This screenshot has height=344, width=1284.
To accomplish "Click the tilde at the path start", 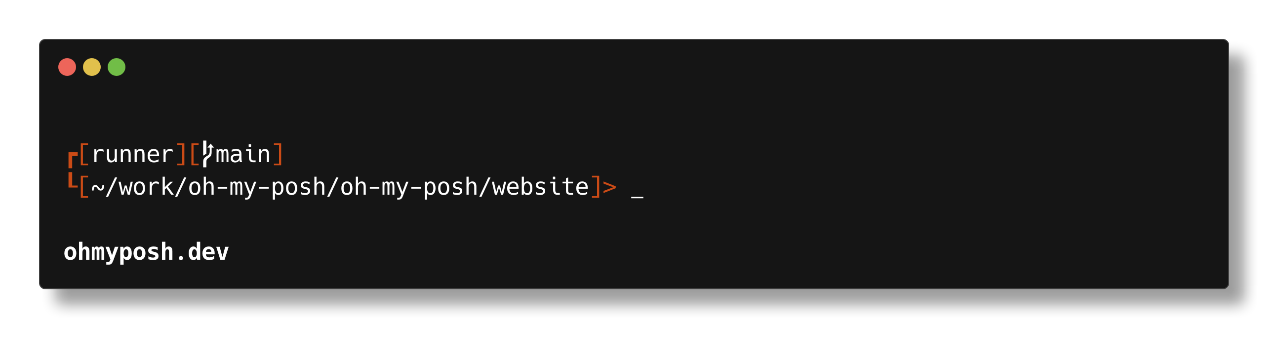I will (98, 187).
